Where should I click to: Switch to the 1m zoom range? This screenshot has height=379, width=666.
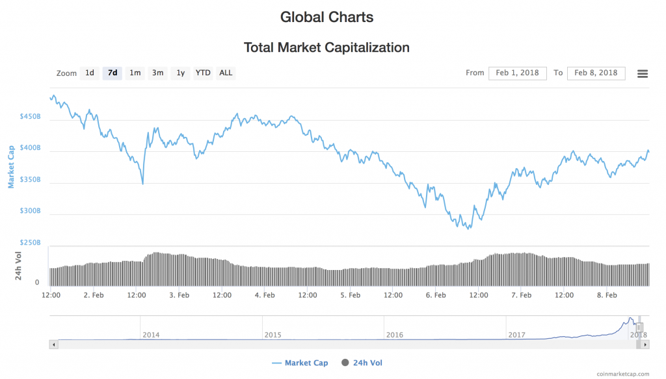135,73
